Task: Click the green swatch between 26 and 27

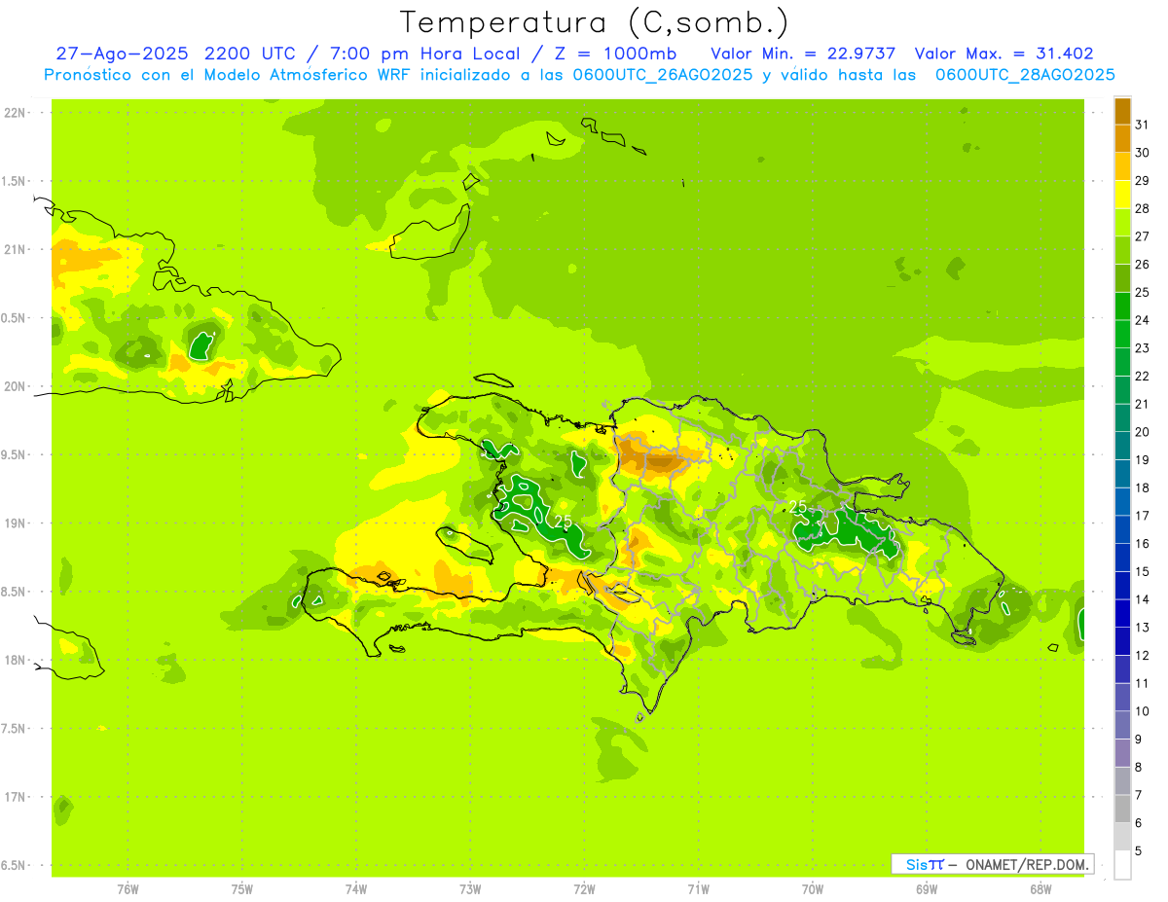Action: point(1122,250)
